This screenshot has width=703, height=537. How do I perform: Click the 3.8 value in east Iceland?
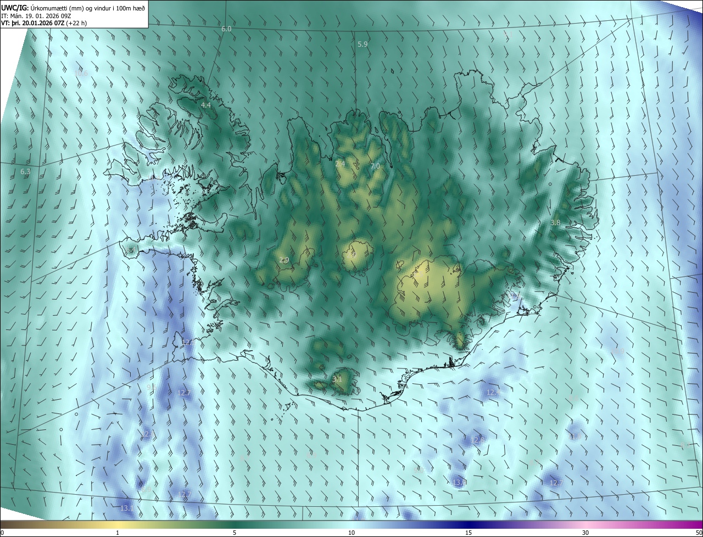555,222
